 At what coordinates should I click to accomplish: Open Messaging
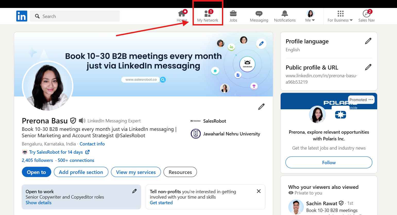coord(258,16)
